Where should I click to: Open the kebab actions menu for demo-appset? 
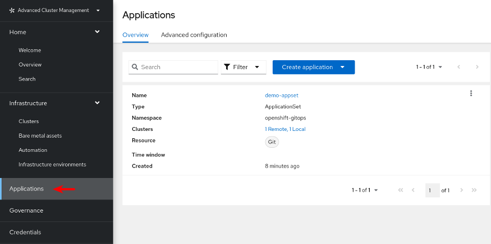coord(471,94)
